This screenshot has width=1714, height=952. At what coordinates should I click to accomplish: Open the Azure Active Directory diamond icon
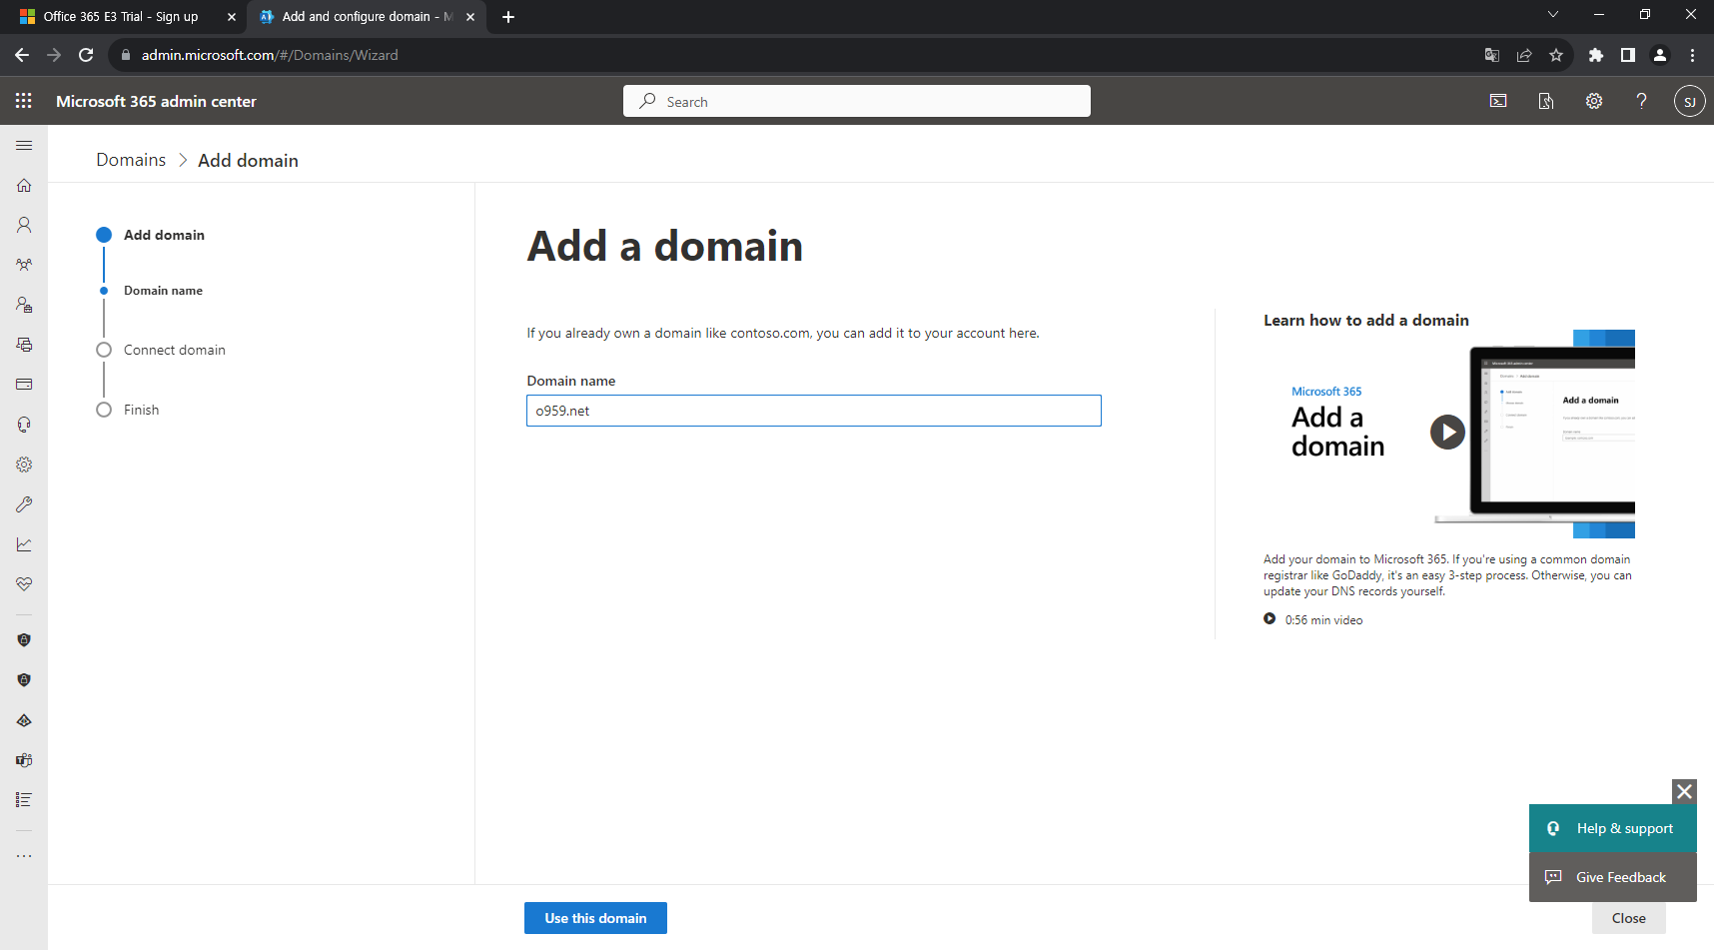point(24,720)
